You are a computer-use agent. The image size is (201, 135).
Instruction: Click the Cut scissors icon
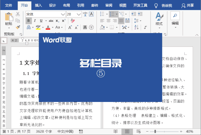18,14
